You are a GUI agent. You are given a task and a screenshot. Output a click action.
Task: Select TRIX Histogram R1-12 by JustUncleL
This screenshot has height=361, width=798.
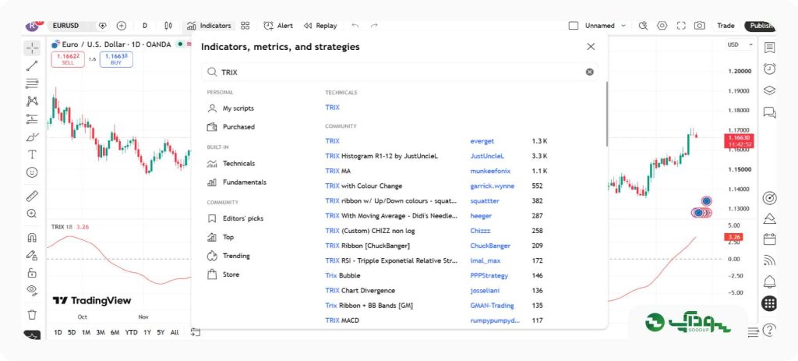pos(382,156)
